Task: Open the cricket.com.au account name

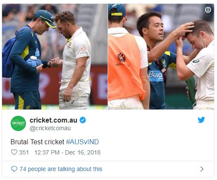Action: tap(54, 120)
